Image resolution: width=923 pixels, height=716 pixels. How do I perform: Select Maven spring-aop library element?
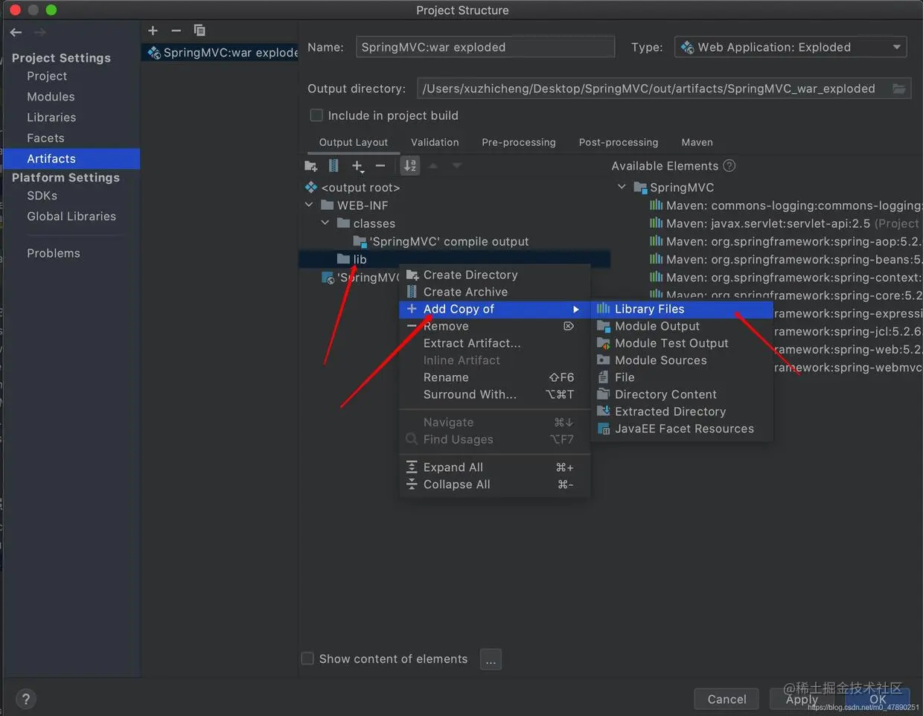click(x=786, y=241)
